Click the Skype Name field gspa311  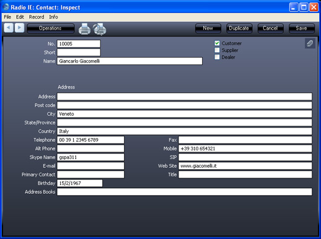click(90, 157)
